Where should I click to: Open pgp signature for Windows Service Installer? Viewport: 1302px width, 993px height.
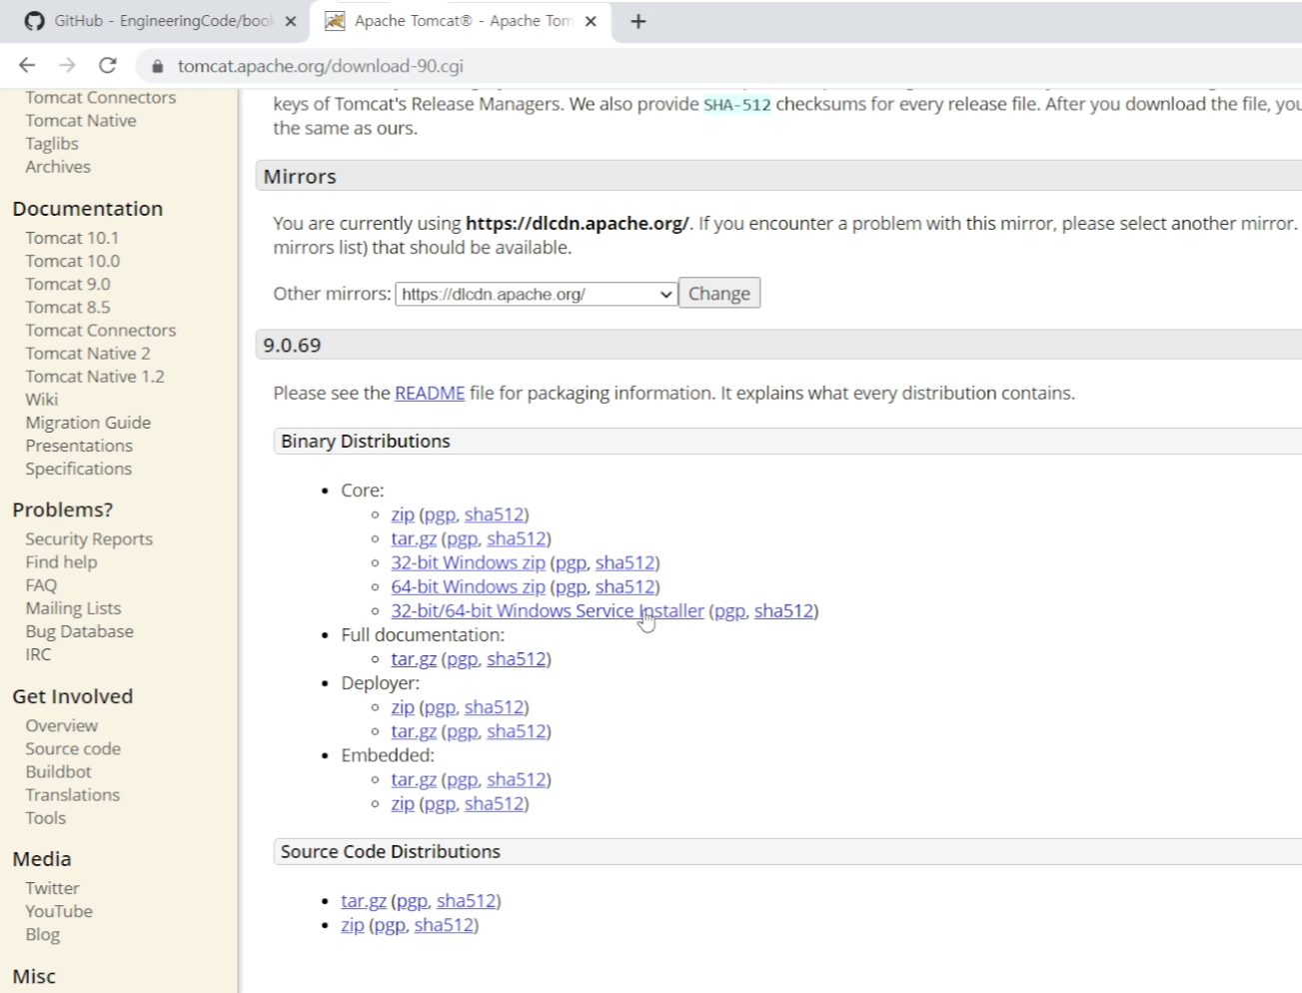[x=729, y=610]
